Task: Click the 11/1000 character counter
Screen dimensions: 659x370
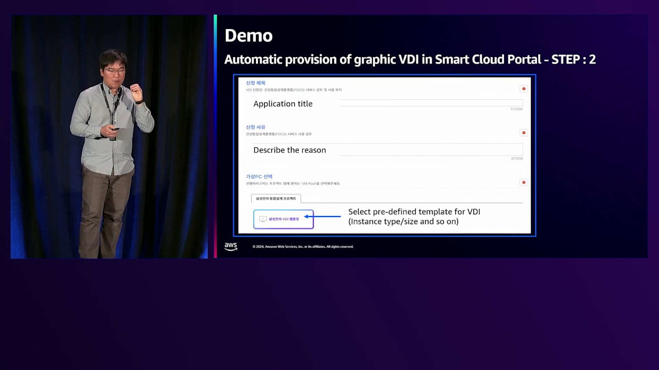Action: 517,109
